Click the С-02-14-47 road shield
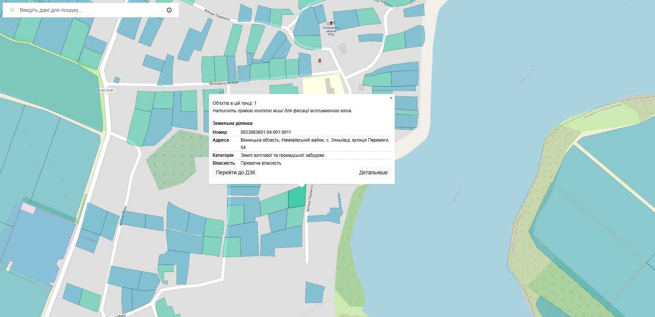This screenshot has width=655, height=317. point(106,90)
